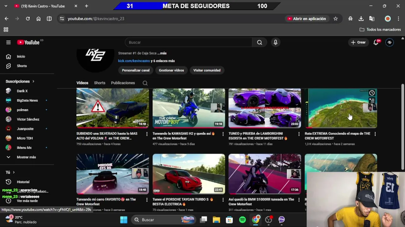The width and height of the screenshot is (405, 227).
Task: Open options menu for LAMBORGHINI EGOISTA video
Action: pyautogui.click(x=299, y=134)
